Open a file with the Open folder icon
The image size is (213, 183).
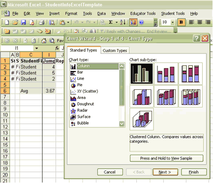click(15, 22)
